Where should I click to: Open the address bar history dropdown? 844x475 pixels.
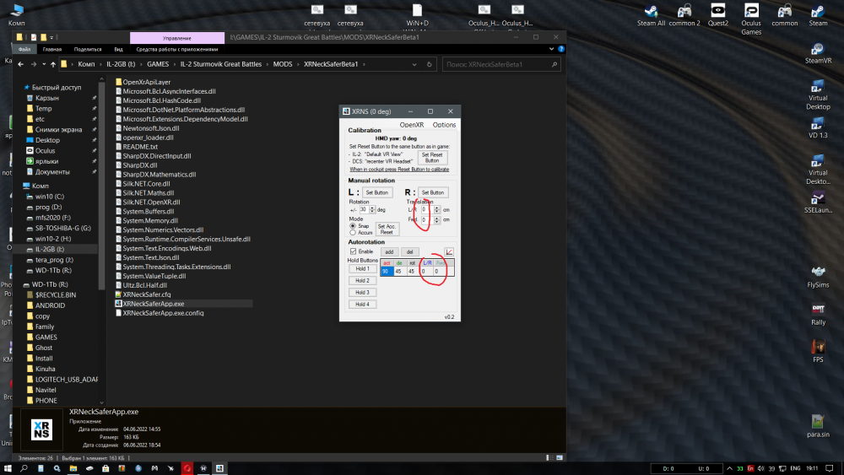click(x=414, y=64)
